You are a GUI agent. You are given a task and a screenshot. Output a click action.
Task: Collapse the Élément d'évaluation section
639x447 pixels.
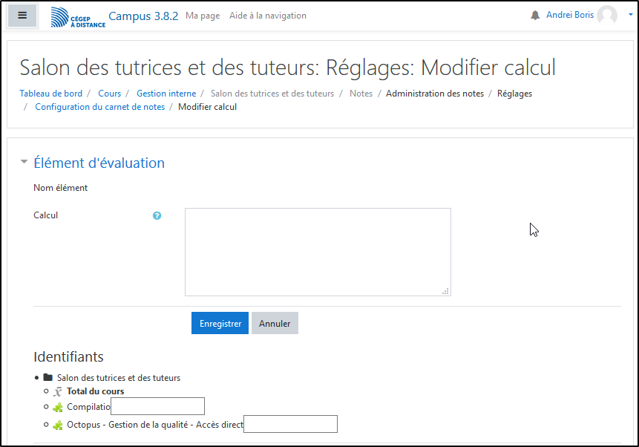coord(24,162)
